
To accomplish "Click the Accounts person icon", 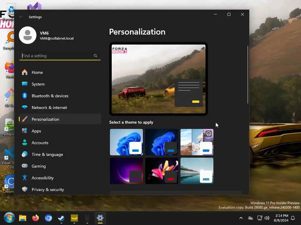I will point(25,142).
